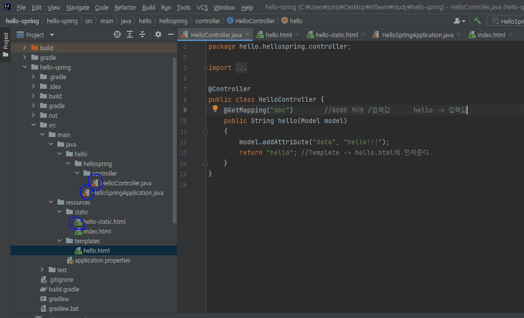The height and width of the screenshot is (318, 524).
Task: Expand the folded import block
Action: (x=241, y=68)
